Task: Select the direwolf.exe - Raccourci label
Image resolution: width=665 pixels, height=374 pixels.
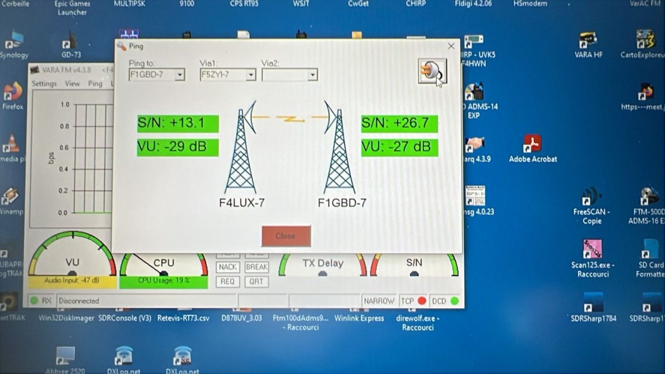Action: click(x=418, y=322)
